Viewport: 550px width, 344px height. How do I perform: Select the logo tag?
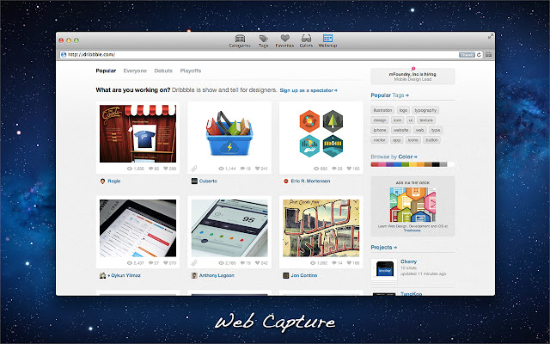click(403, 110)
